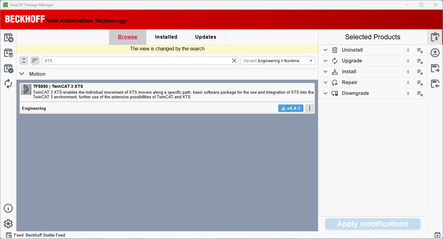
Task: Maximize the TwinCAT Package Manager window
Action: [x=421, y=5]
